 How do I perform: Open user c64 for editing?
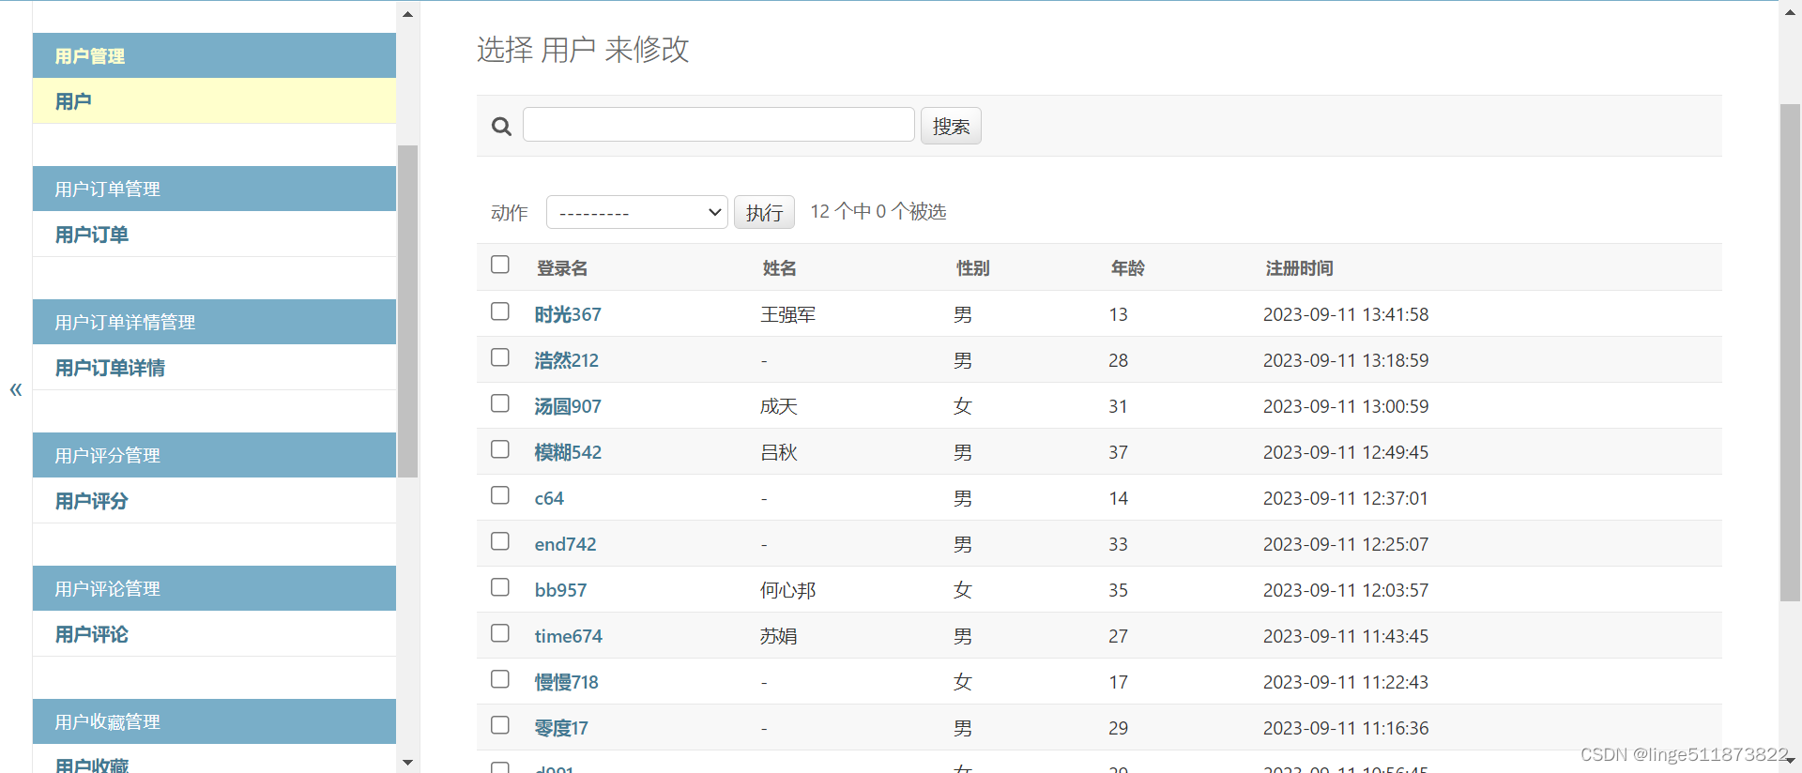(x=549, y=498)
